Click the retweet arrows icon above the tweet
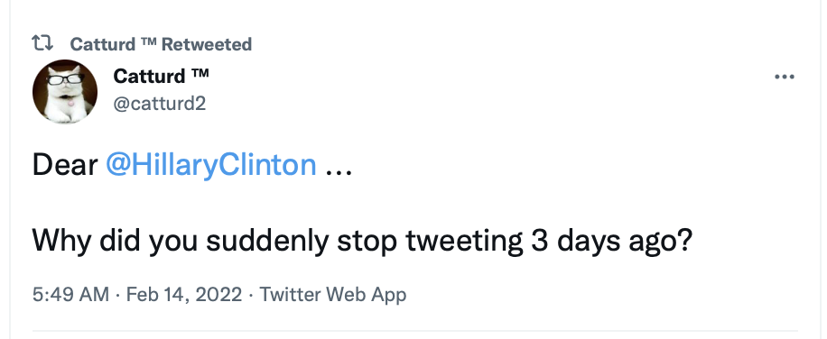This screenshot has width=827, height=339. [42, 43]
